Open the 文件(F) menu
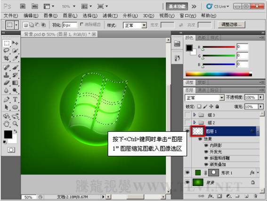The image size is (267, 201). coord(11,16)
